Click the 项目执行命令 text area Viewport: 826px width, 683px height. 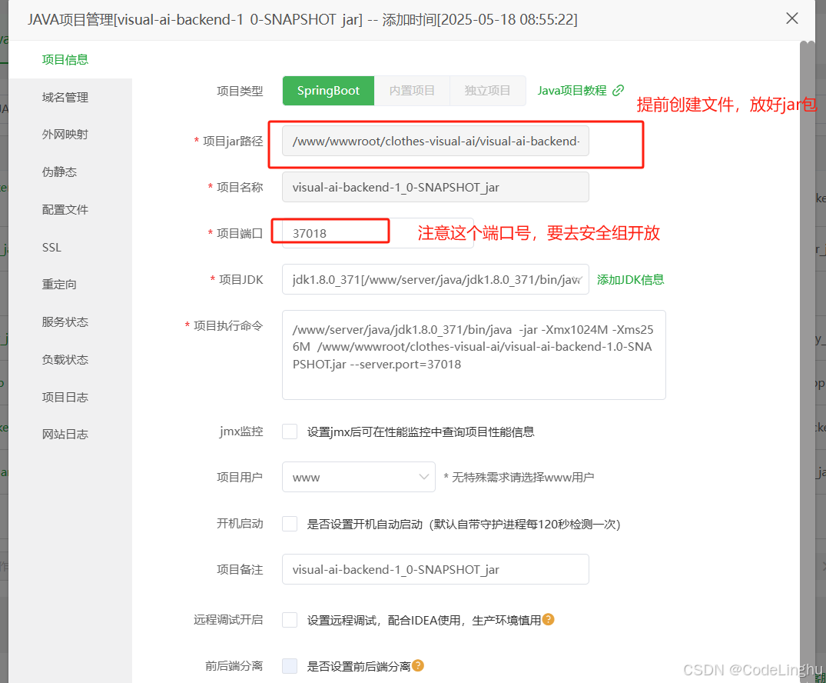tap(474, 355)
